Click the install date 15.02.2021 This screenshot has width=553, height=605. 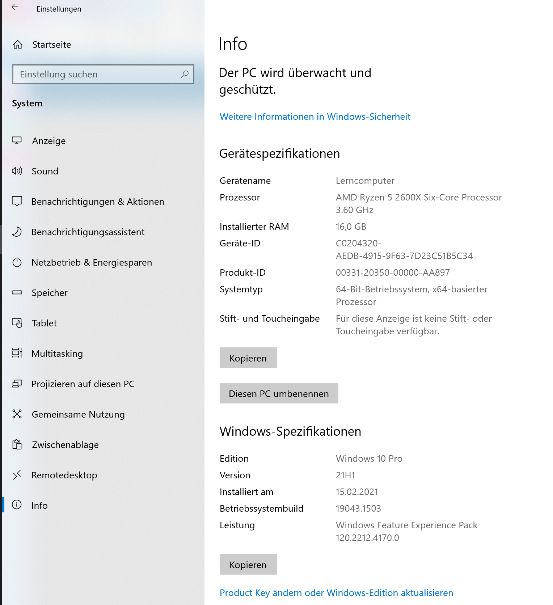coord(357,492)
